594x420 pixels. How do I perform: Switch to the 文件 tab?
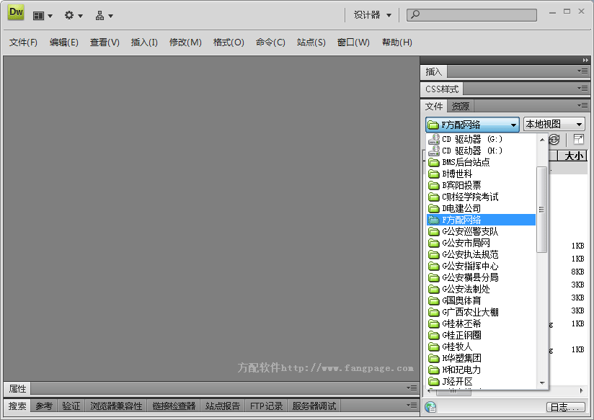[x=434, y=107]
